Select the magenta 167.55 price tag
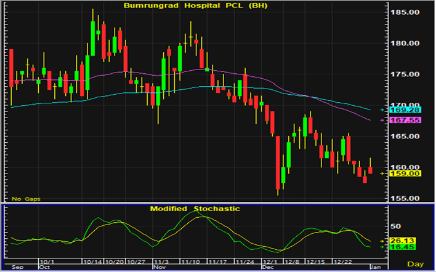Viewport: 436px width, 272px height. click(x=404, y=120)
